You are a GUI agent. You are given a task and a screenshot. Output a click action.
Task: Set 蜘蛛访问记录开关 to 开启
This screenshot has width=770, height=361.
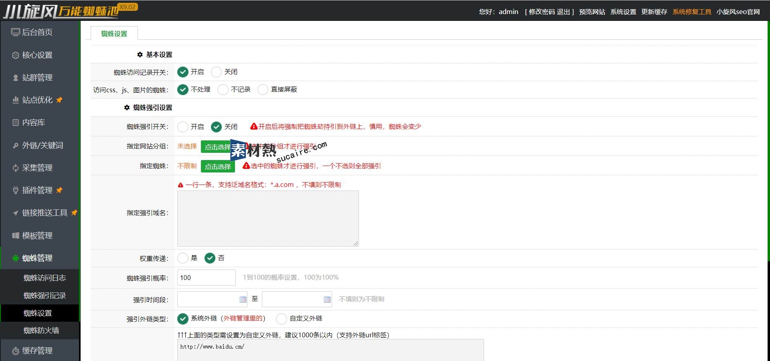pyautogui.click(x=182, y=72)
